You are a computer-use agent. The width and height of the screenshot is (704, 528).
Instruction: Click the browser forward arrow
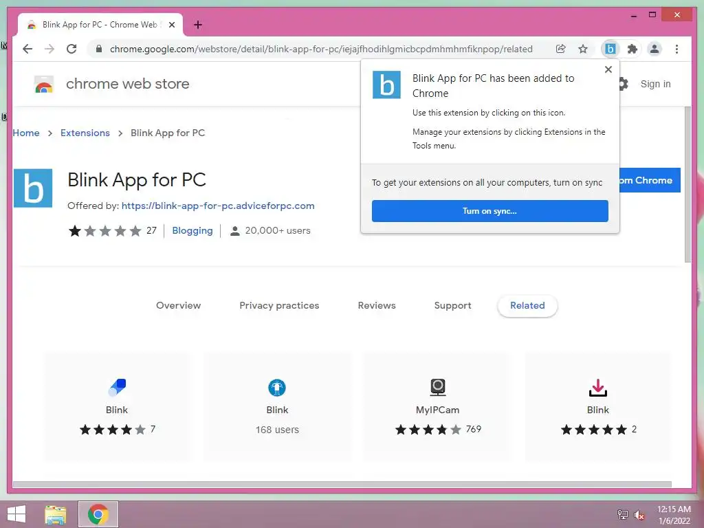(x=49, y=49)
